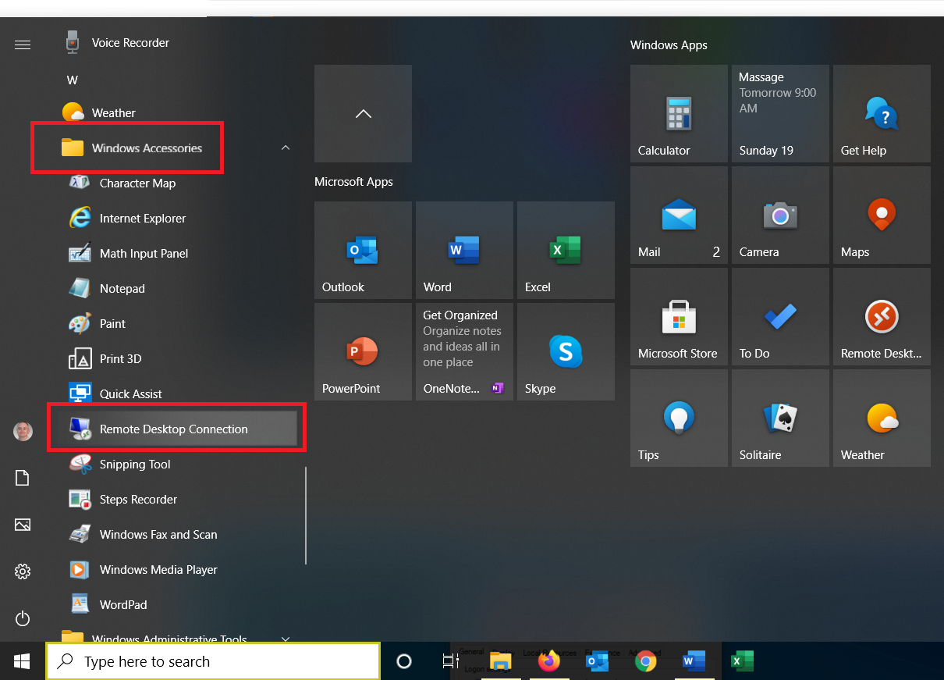Open Task View on the taskbar
This screenshot has height=680, width=944.
(450, 661)
